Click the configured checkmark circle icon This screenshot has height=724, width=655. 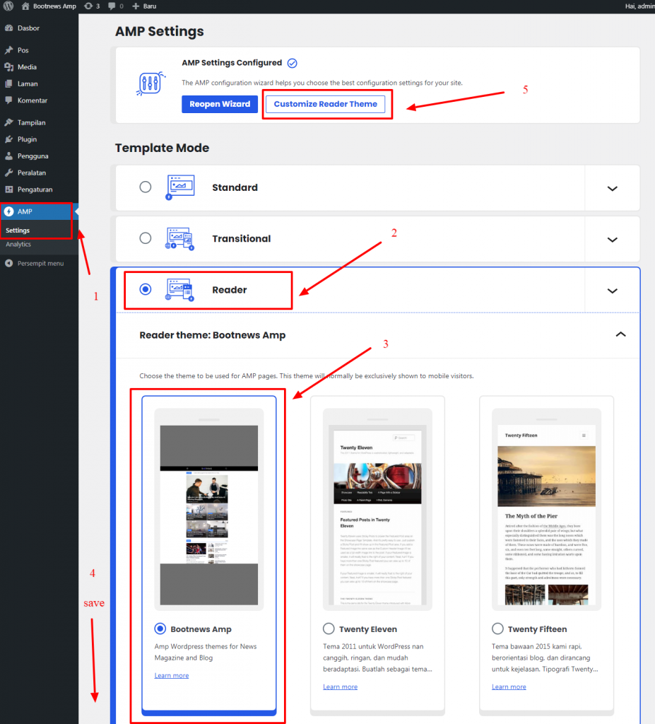pos(293,63)
